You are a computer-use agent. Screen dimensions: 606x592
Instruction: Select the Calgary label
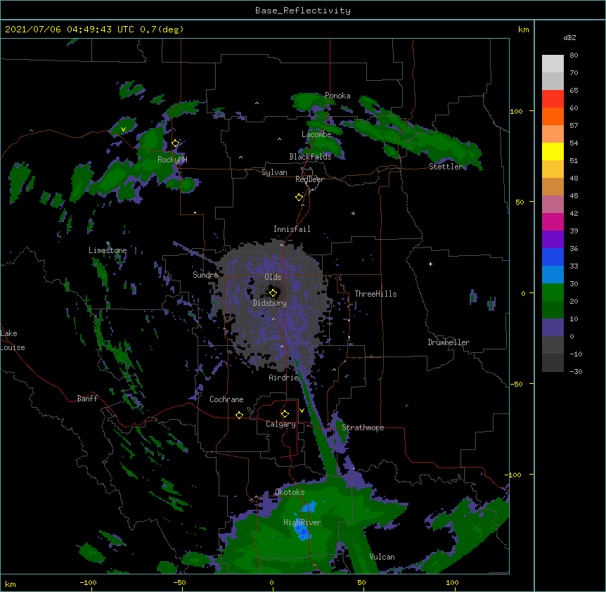point(281,424)
